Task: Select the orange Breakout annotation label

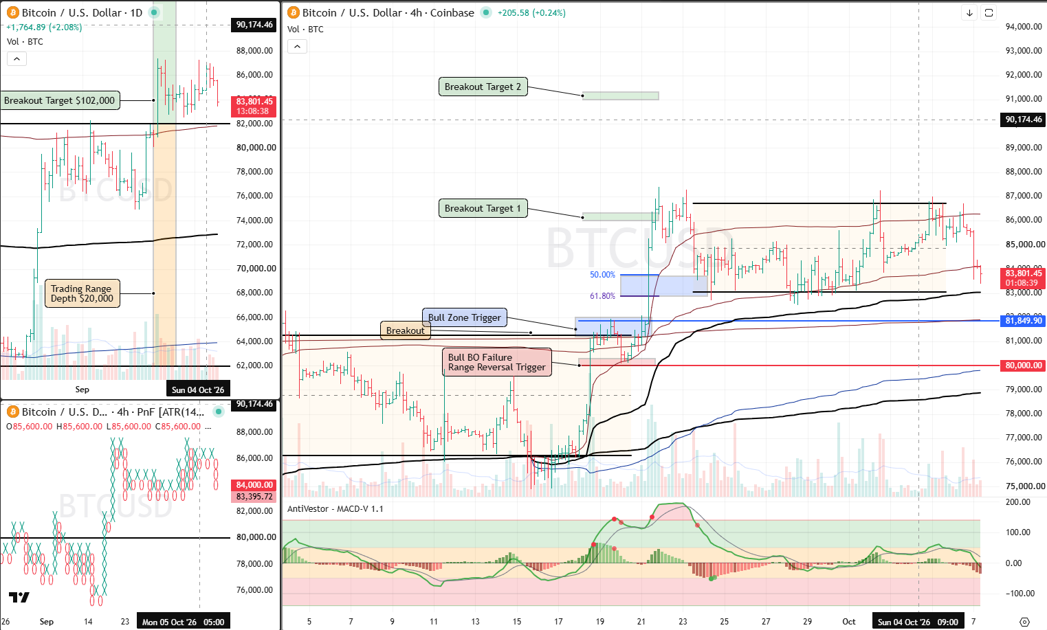Action: [406, 330]
